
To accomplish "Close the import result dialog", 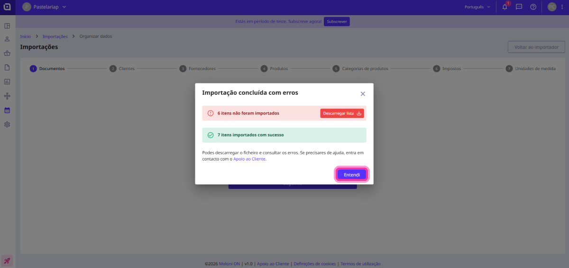I will pos(363,94).
